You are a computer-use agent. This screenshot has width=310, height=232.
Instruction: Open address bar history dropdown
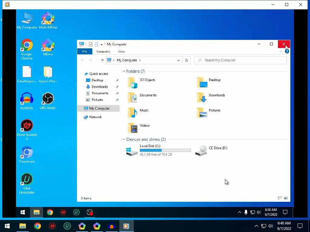pos(178,60)
